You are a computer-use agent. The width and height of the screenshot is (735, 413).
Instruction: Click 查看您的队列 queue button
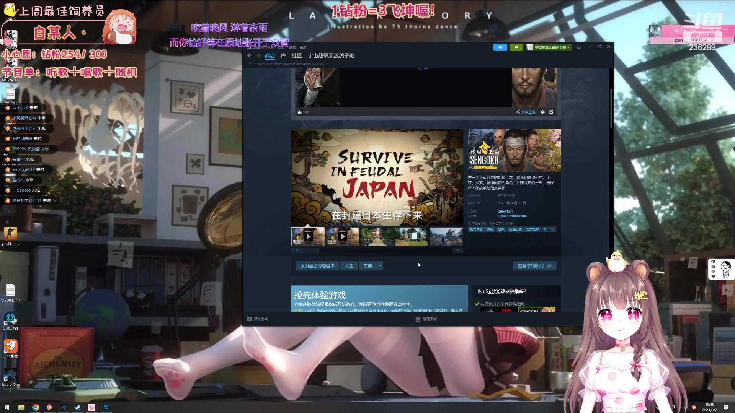[534, 266]
